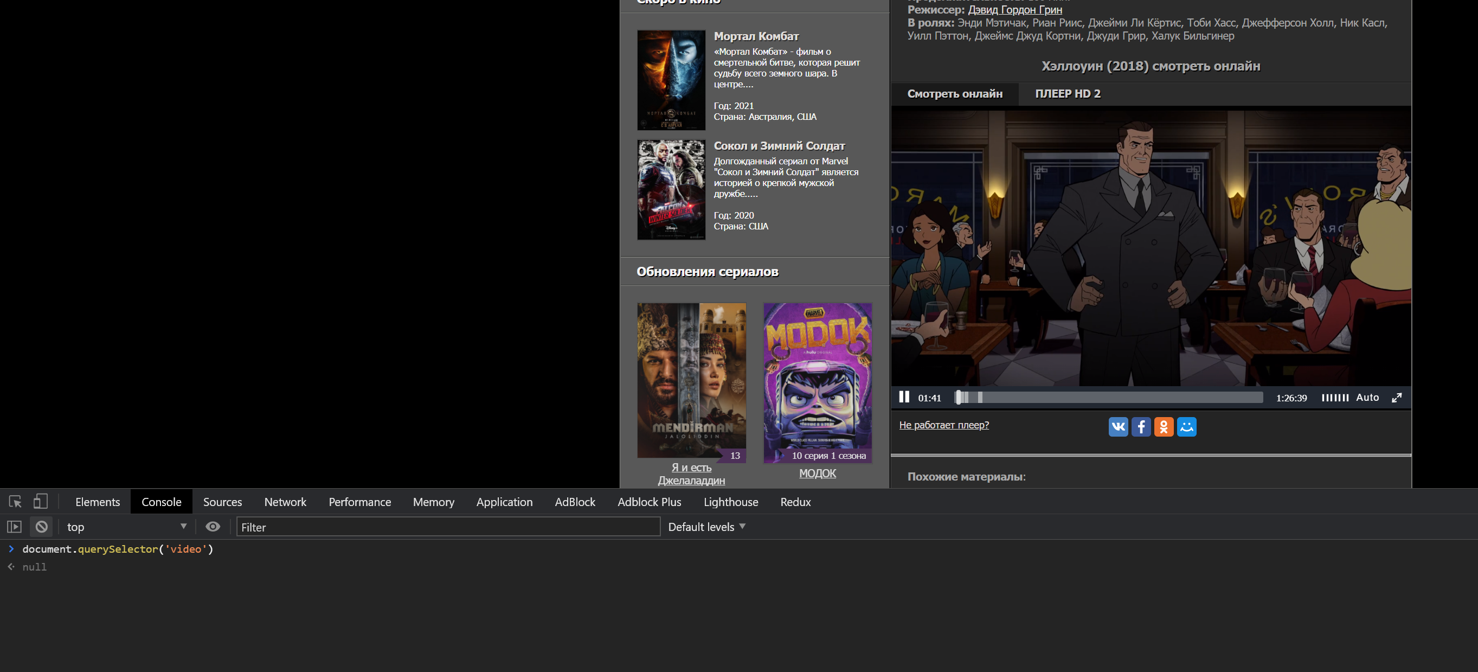Select the null console result

tap(34, 567)
